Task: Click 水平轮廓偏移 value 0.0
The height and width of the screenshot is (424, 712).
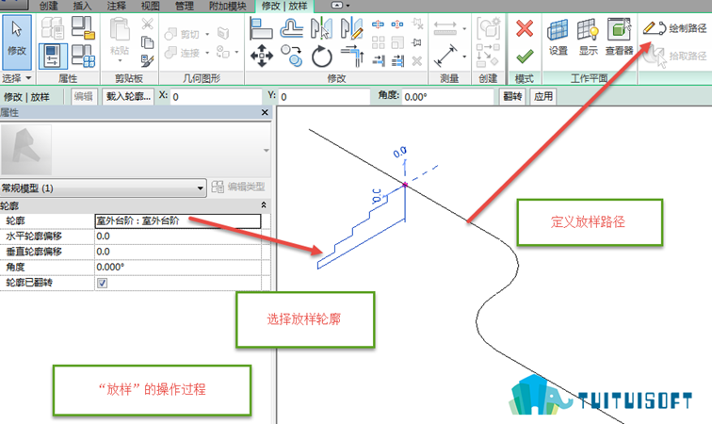Action: pyautogui.click(x=178, y=236)
